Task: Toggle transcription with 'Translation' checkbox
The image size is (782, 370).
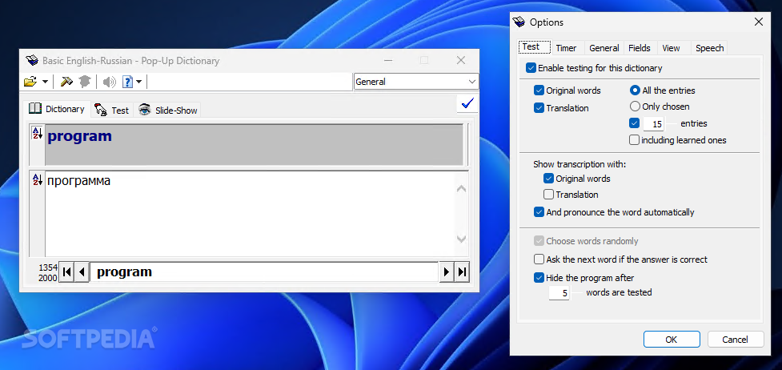Action: coord(548,195)
